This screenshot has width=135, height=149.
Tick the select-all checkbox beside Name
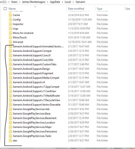5,9
